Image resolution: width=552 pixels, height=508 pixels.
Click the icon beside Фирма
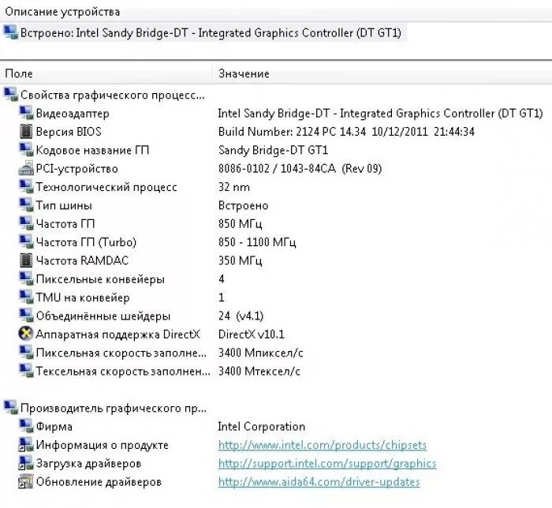pyautogui.click(x=26, y=426)
